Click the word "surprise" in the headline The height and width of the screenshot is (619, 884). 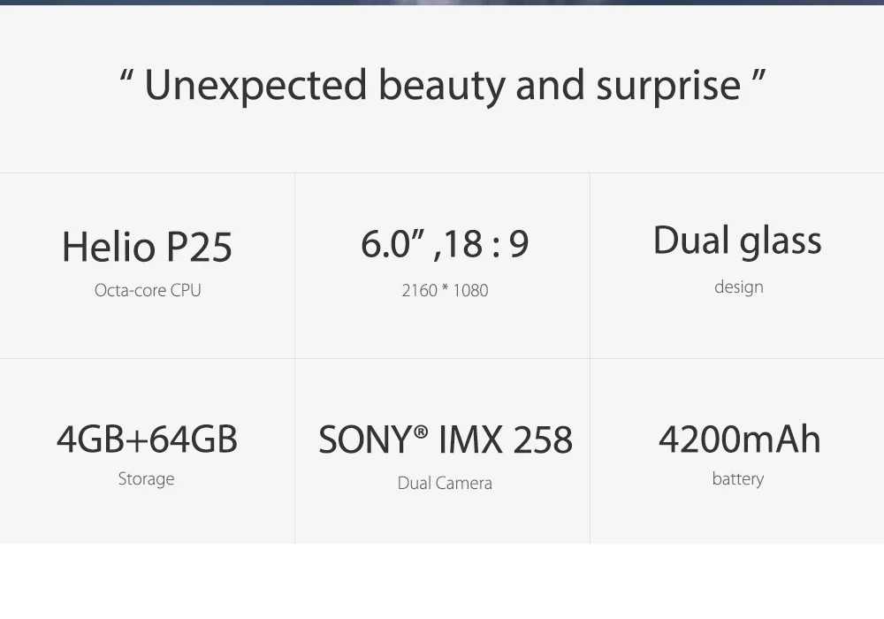[668, 88]
